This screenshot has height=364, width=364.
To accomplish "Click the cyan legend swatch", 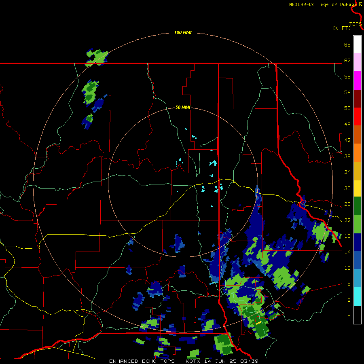I will point(357,296).
